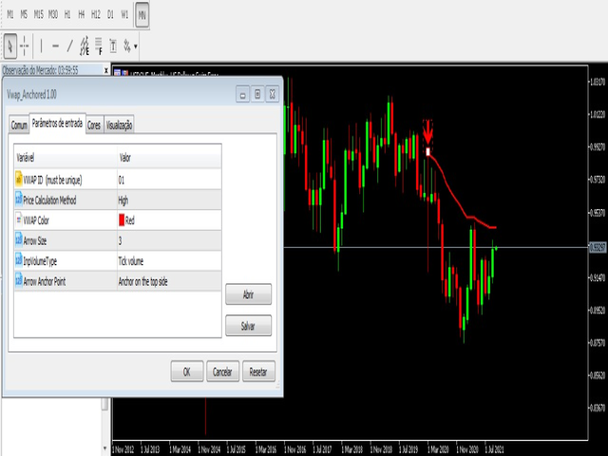Click the Market Watch panel scrollbar down arrow
This screenshot has width=608, height=456.
(104, 448)
